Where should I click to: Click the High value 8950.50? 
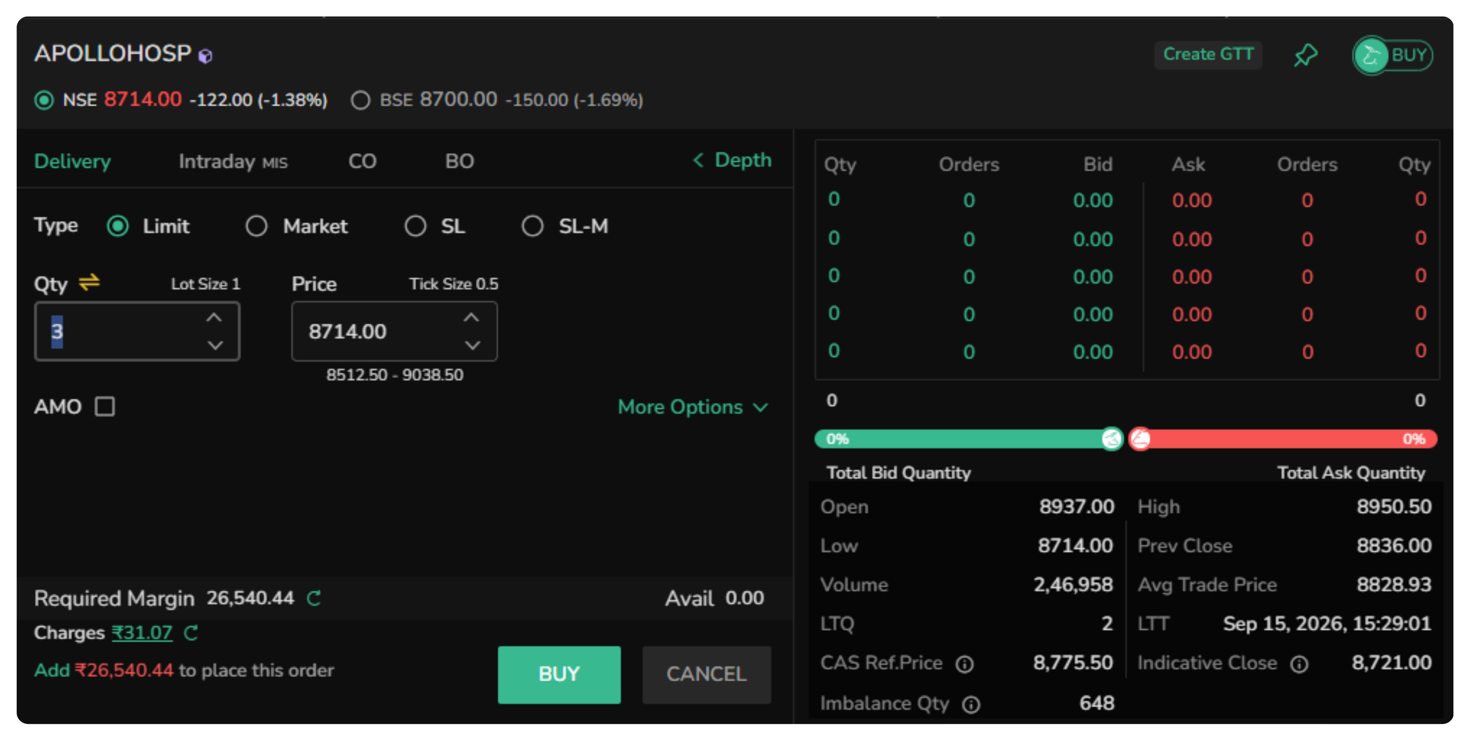(1393, 507)
